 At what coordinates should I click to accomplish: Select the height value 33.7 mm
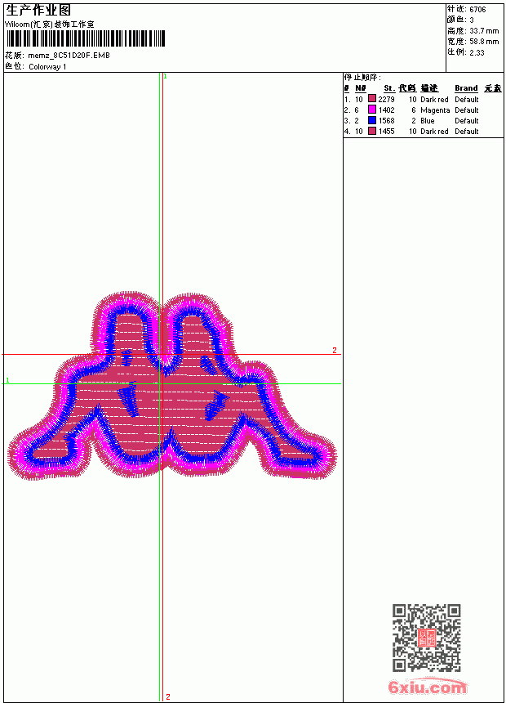point(484,31)
